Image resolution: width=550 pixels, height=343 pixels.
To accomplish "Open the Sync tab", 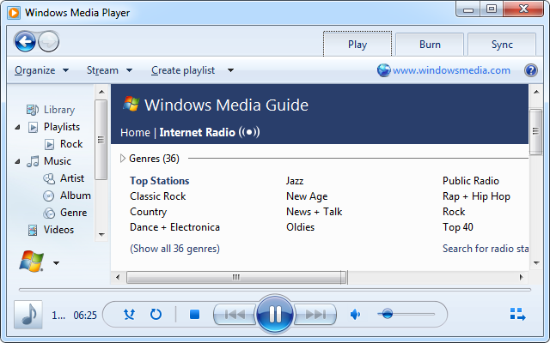I will click(502, 45).
